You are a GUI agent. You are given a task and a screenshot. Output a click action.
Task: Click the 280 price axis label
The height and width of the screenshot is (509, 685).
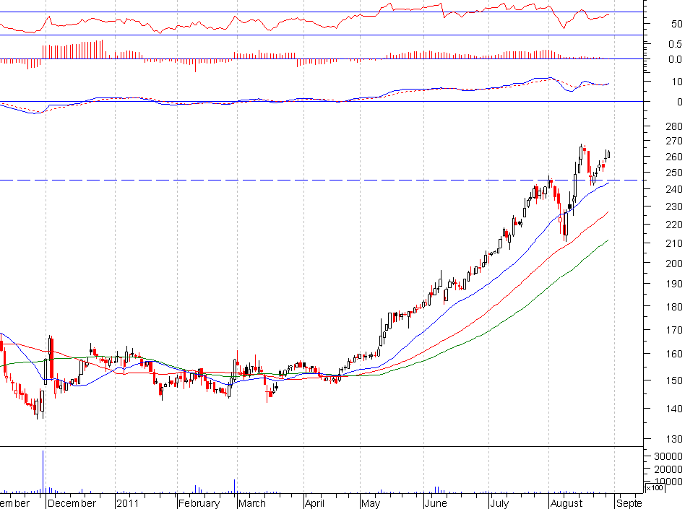673,126
